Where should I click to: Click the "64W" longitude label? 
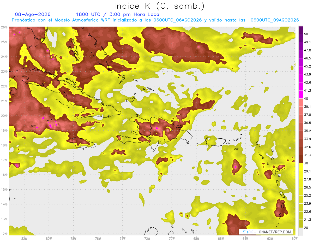245,239
